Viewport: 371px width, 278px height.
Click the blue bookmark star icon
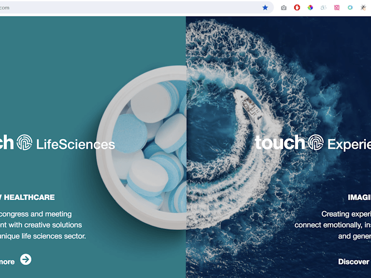coord(265,8)
